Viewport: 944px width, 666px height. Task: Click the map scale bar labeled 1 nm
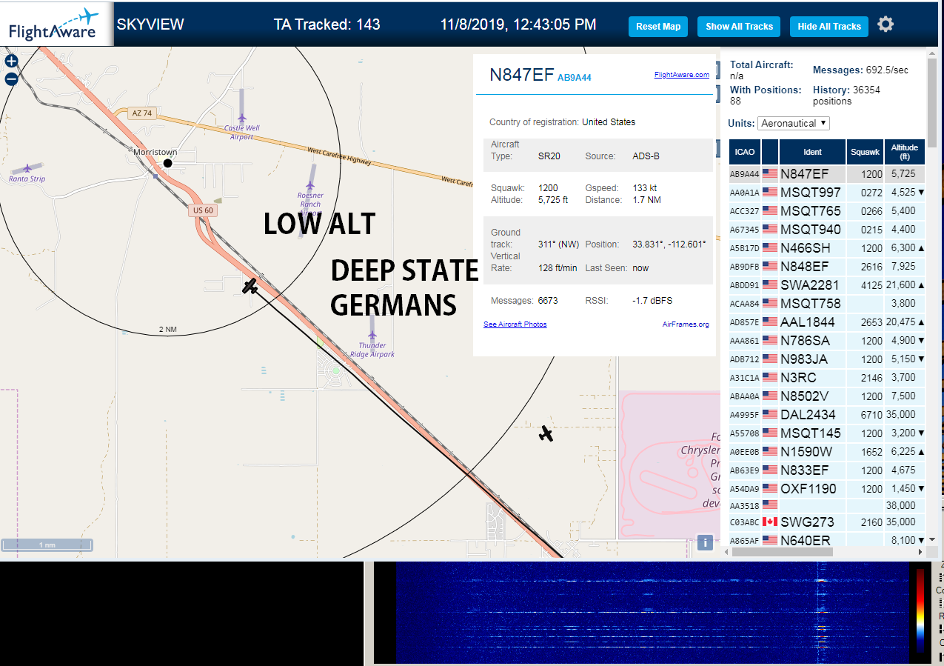pyautogui.click(x=47, y=545)
